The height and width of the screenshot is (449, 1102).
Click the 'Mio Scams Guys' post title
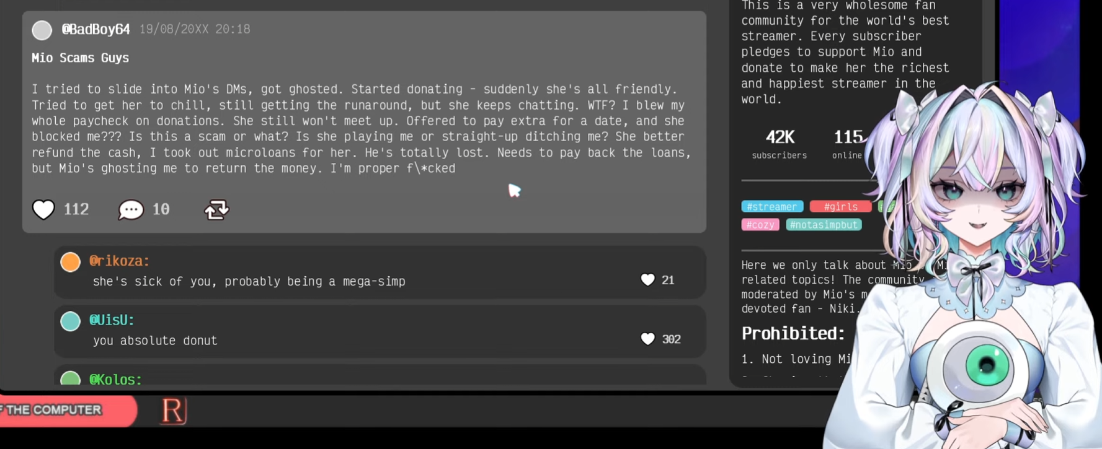pos(81,58)
